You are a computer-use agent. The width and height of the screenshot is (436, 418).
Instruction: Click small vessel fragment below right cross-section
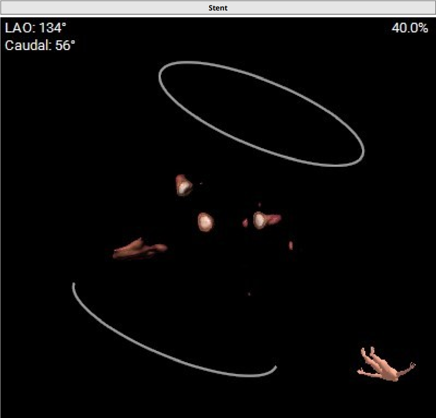coord(291,245)
